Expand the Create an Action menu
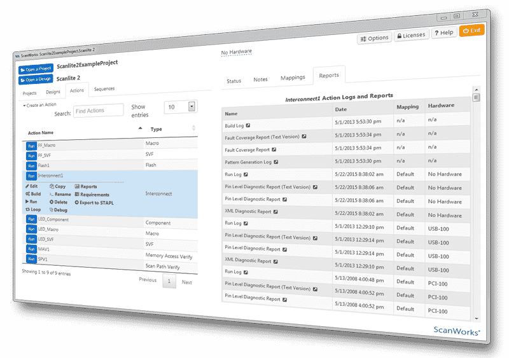This screenshot has height=358, width=509. tap(40, 105)
